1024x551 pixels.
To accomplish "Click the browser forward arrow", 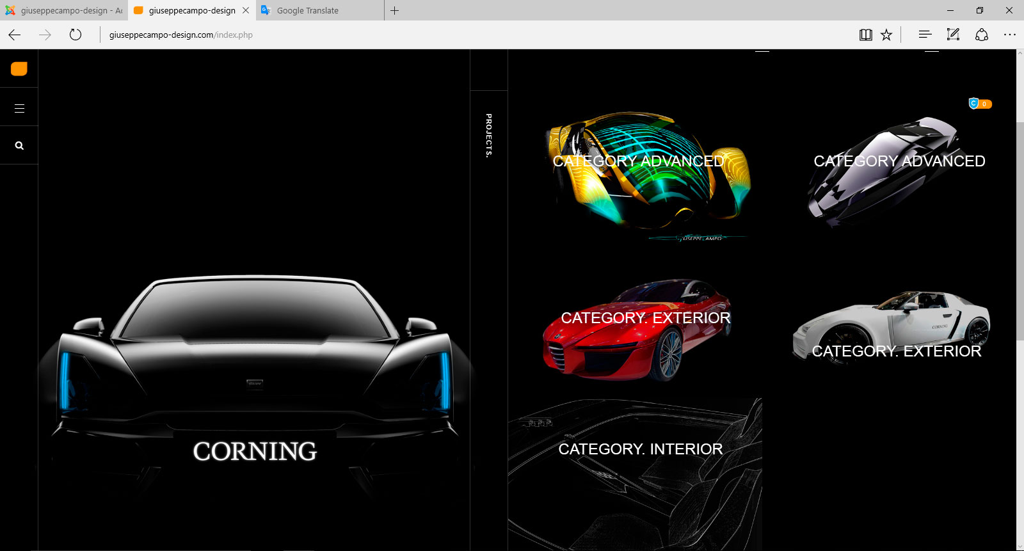I will 45,35.
